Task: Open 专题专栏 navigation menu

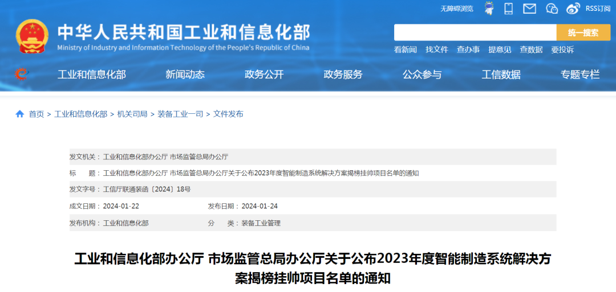Action: click(580, 74)
